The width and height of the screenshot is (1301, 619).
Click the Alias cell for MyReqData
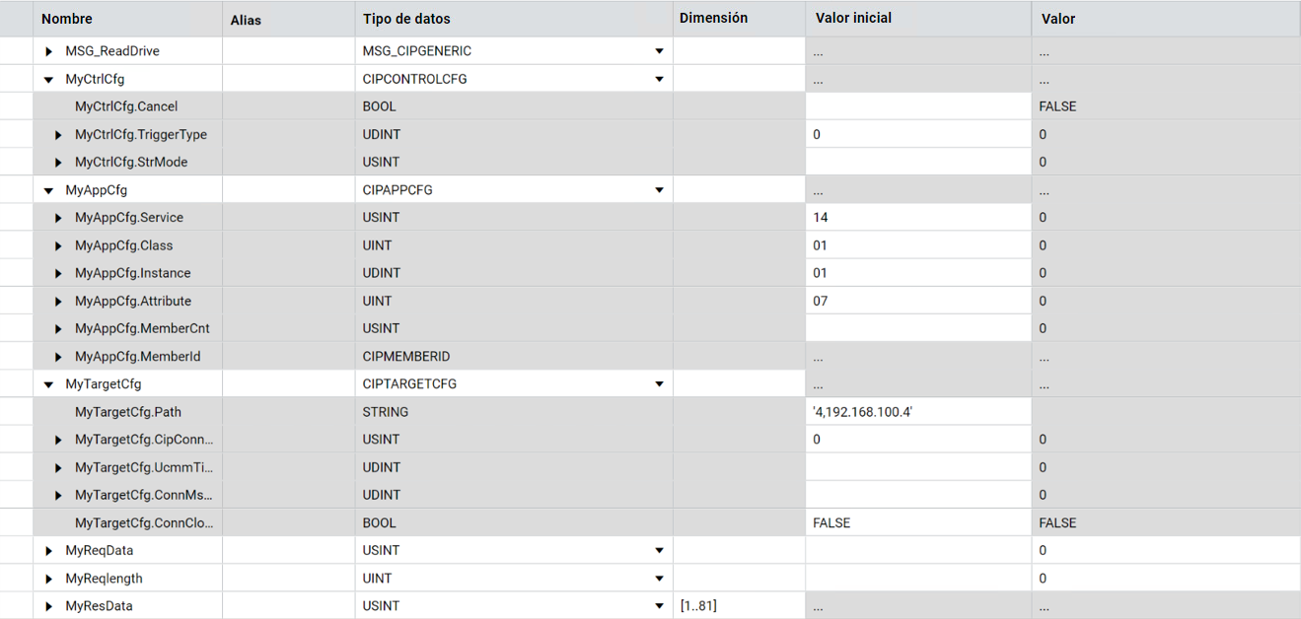click(288, 551)
